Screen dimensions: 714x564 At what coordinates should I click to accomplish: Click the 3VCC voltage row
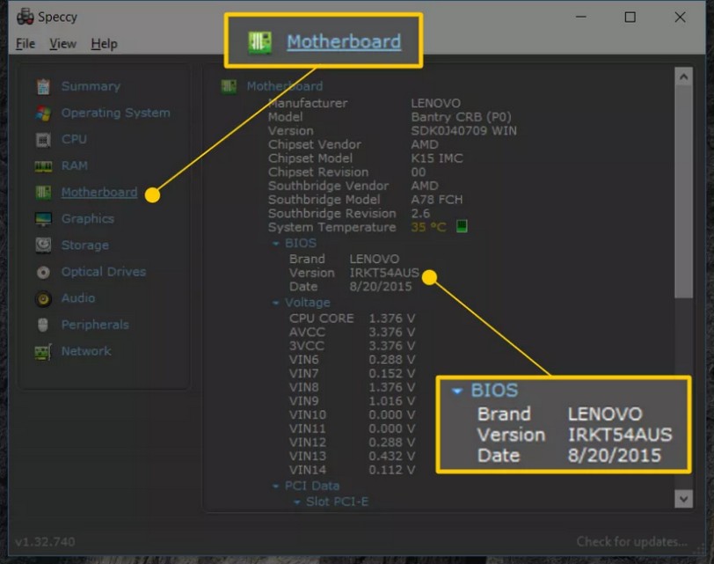(352, 346)
